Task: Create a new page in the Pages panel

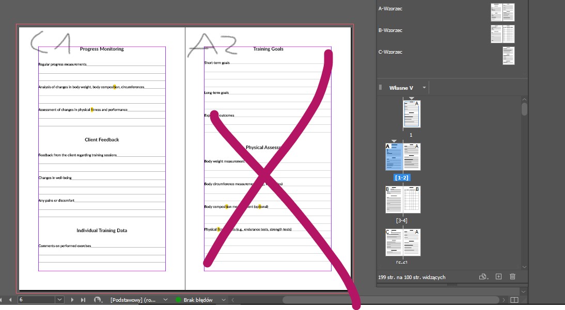Action: tap(498, 276)
